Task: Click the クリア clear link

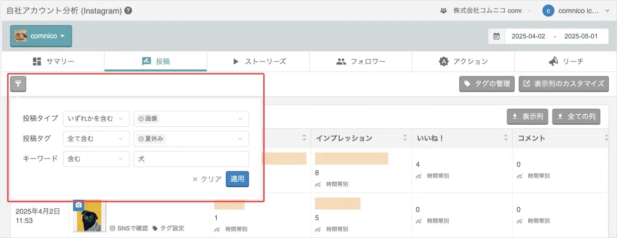Action: 207,179
